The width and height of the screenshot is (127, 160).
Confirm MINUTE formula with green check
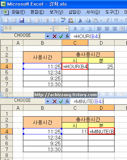point(61,102)
